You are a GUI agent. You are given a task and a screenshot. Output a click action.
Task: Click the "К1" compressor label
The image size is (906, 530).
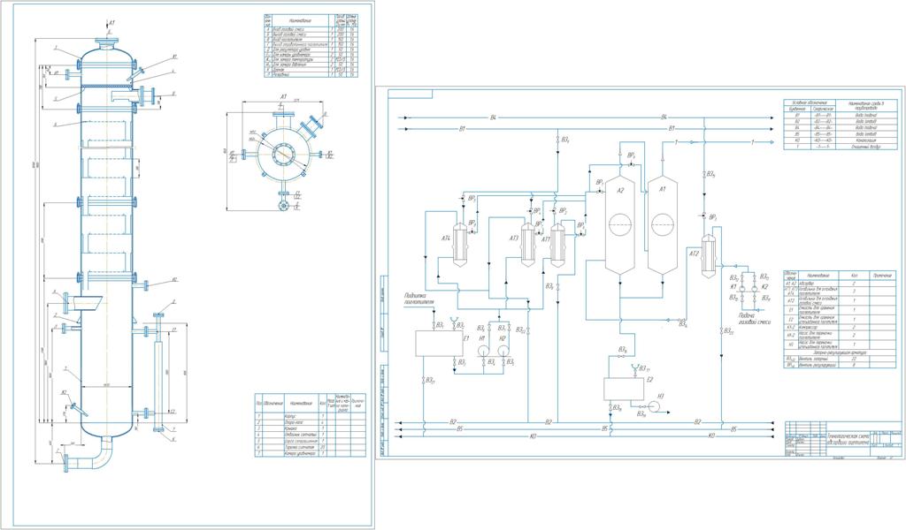[x=733, y=286]
